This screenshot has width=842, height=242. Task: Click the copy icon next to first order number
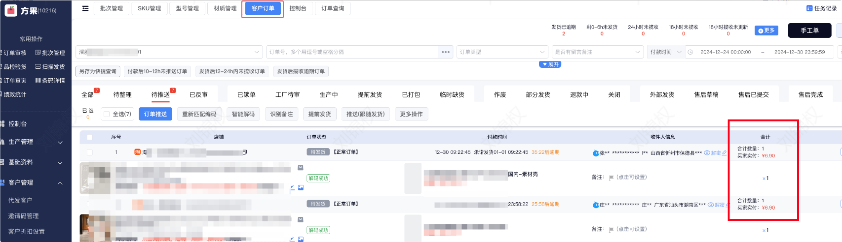click(245, 152)
